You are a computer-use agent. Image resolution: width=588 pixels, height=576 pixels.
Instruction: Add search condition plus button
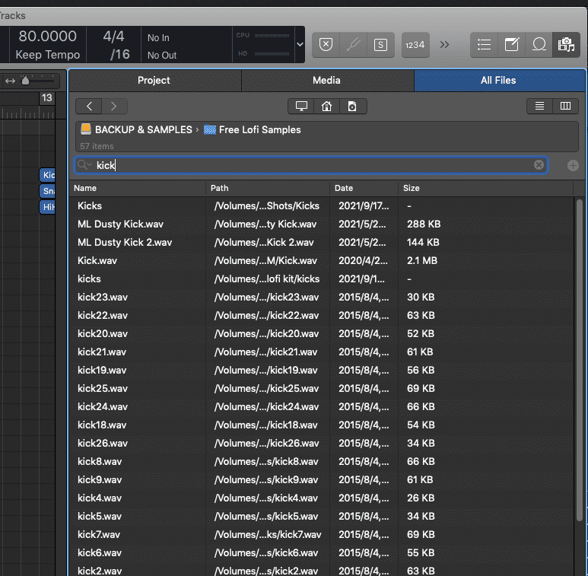(x=573, y=165)
